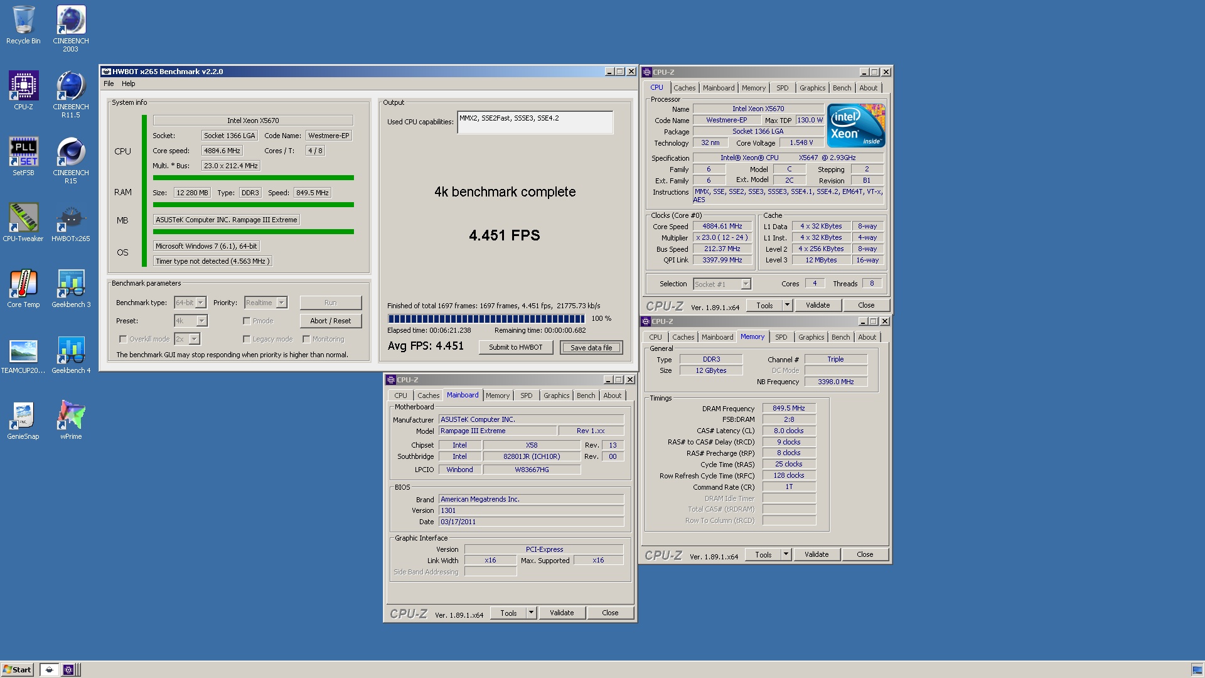
Task: Click the first taskbar quick launch icon
Action: click(x=49, y=670)
